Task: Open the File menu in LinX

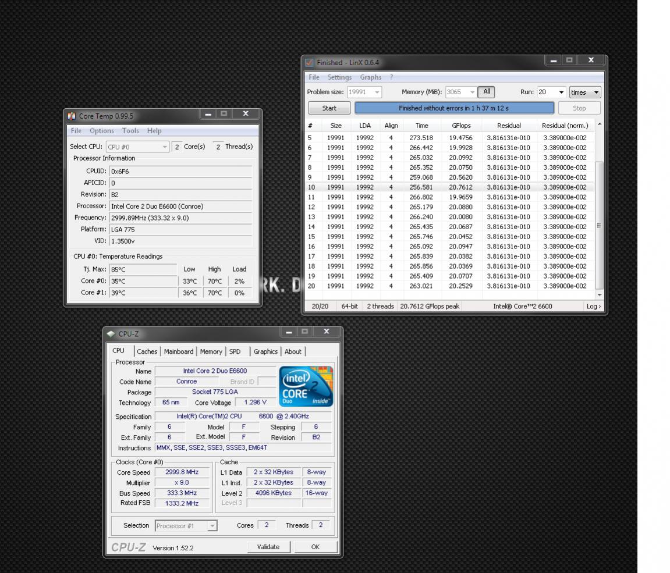Action: [314, 77]
